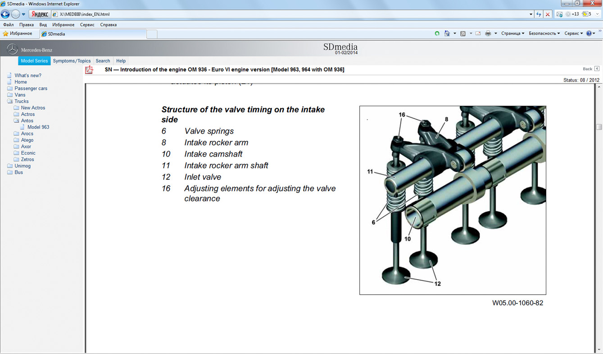
Task: Click the printer icon in command bar
Action: 488,34
